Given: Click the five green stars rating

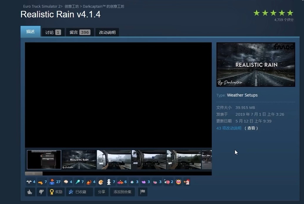Looking at the screenshot, I should coord(273,13).
